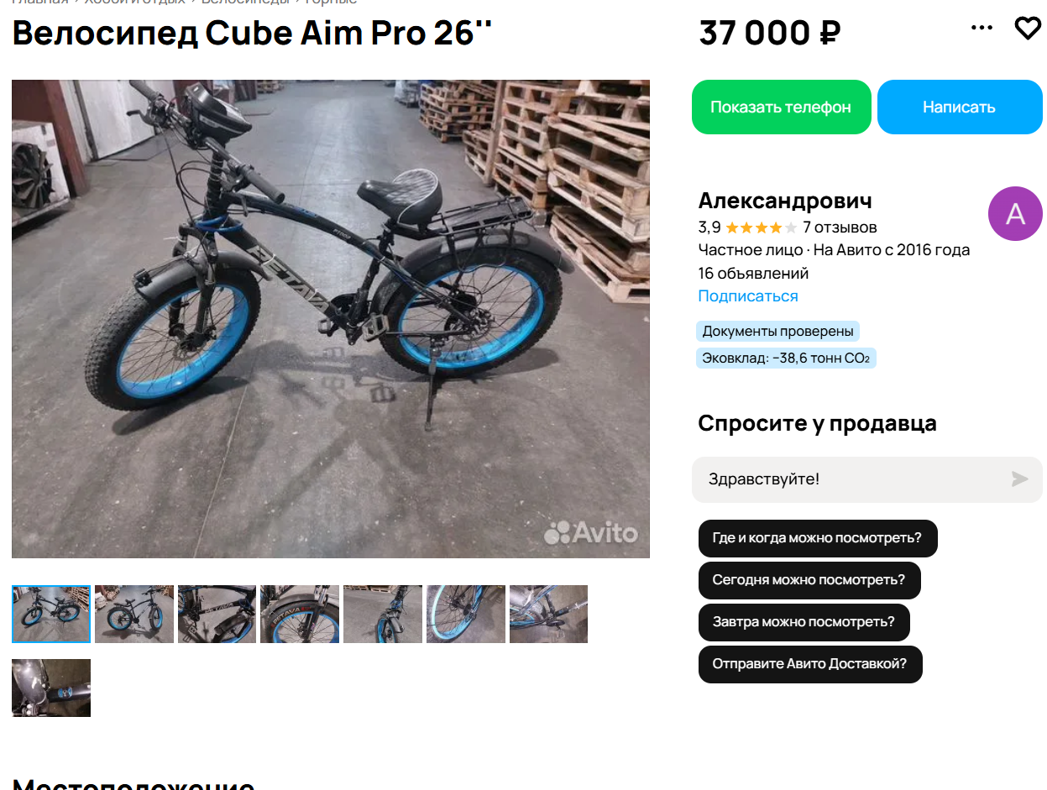Viewport: 1047px width, 790px height.
Task: Choose quick question Где и когда можно посмотреть?
Action: (818, 538)
